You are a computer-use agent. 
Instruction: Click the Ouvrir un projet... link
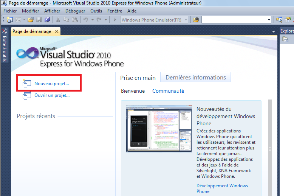click(52, 95)
